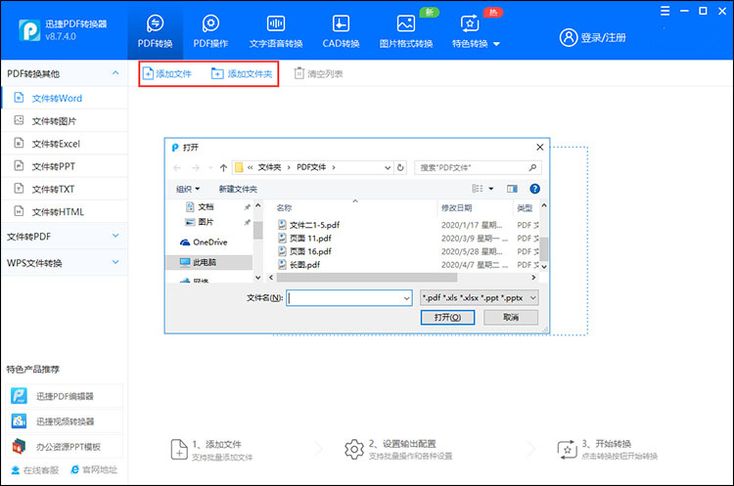Click the blue help icon
Screen dimensions: 734x486
pyautogui.click(x=534, y=189)
